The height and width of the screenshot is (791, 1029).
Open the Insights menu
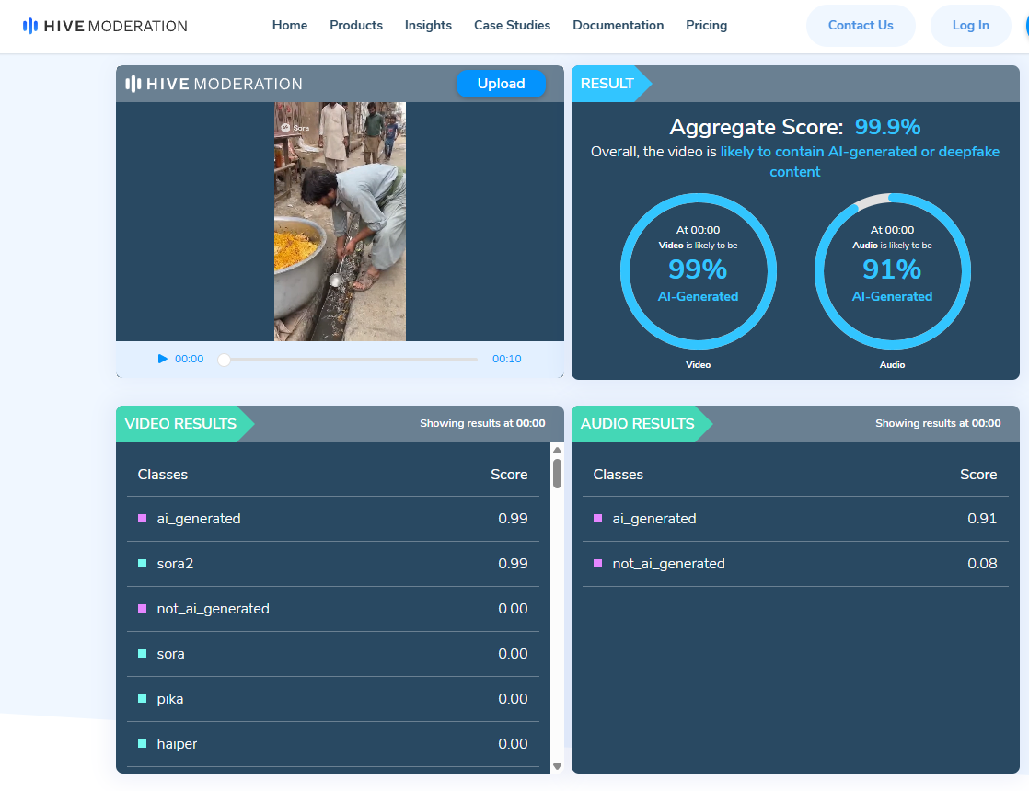click(x=428, y=26)
